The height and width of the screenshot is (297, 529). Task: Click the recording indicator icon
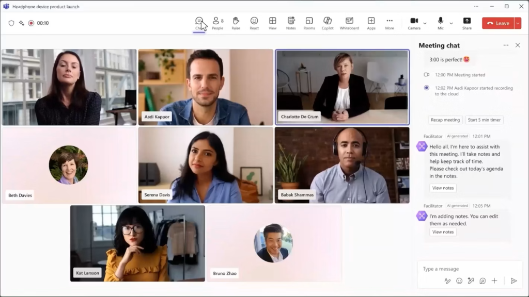pyautogui.click(x=31, y=23)
